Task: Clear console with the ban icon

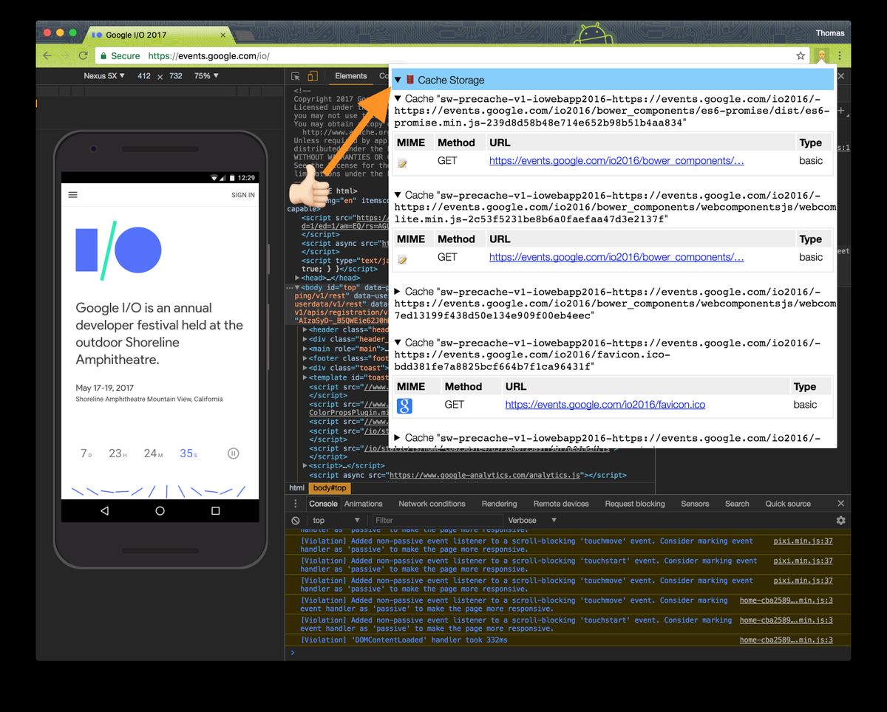Action: tap(296, 520)
